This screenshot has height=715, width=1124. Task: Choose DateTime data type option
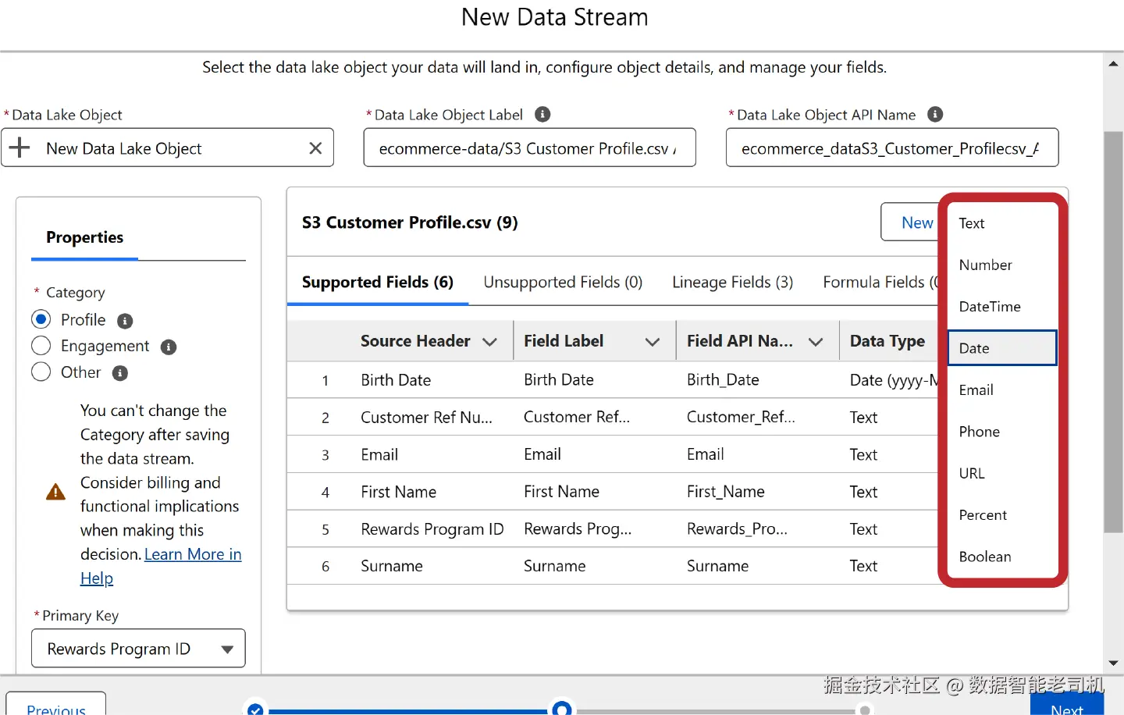(x=1002, y=307)
